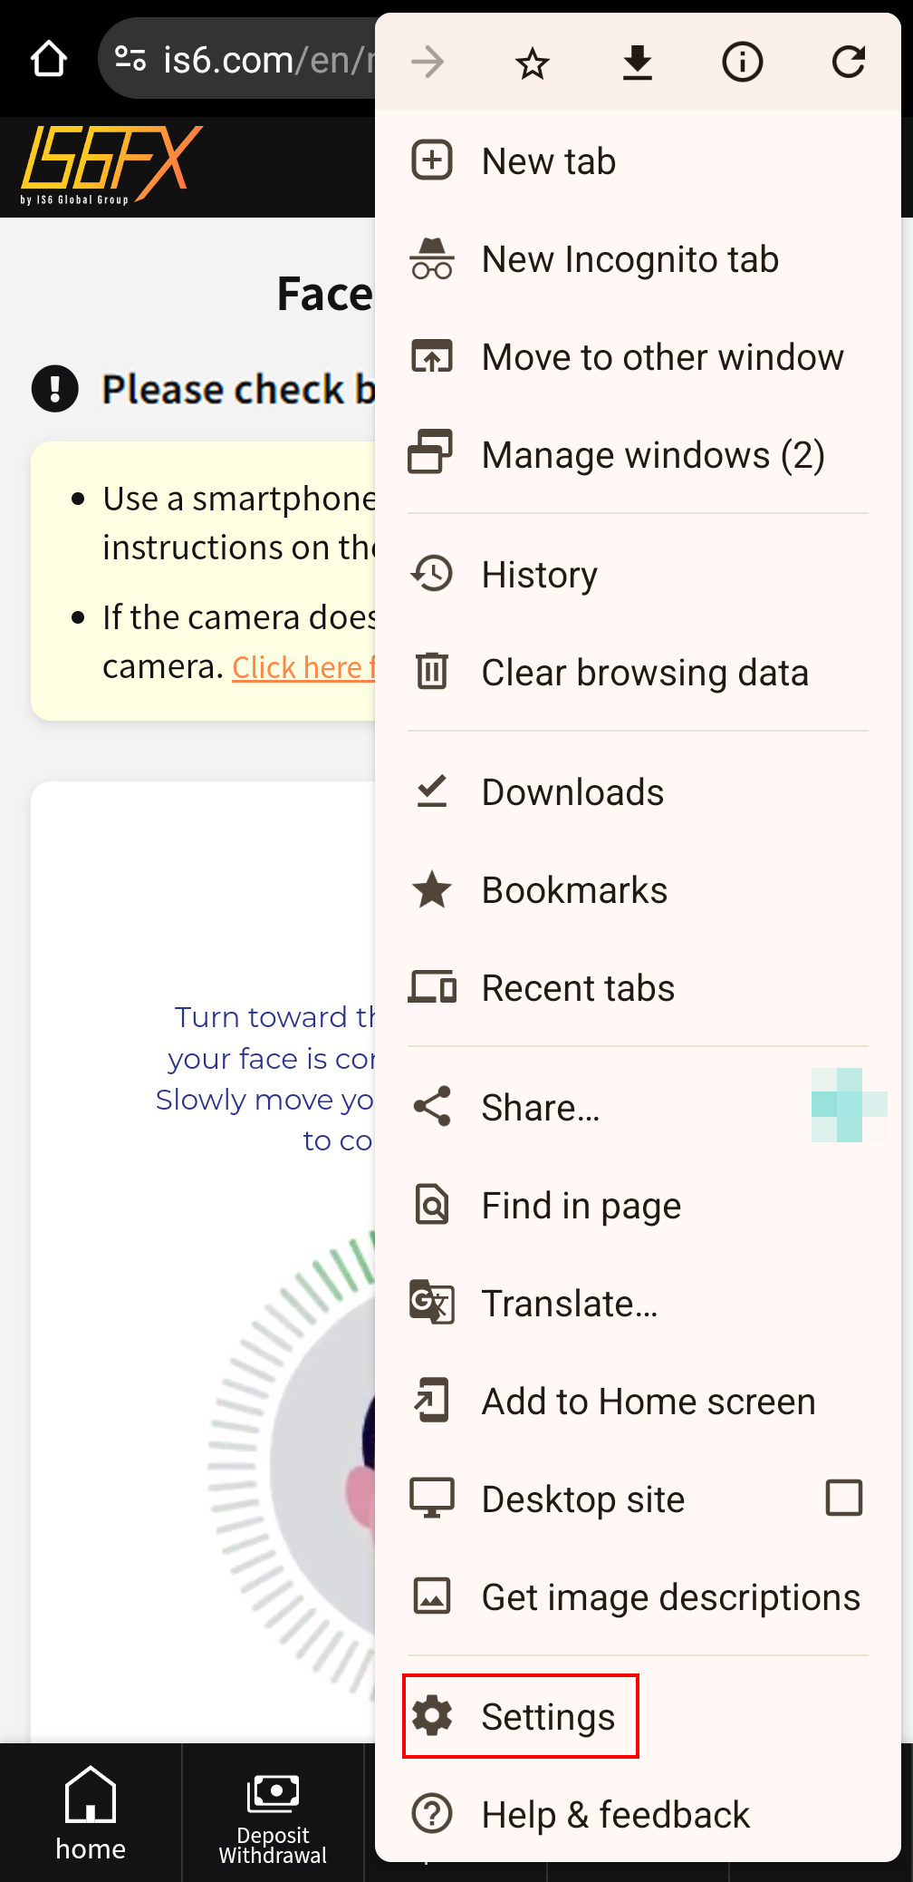Go to browser home icon
The width and height of the screenshot is (913, 1882).
pyautogui.click(x=49, y=60)
